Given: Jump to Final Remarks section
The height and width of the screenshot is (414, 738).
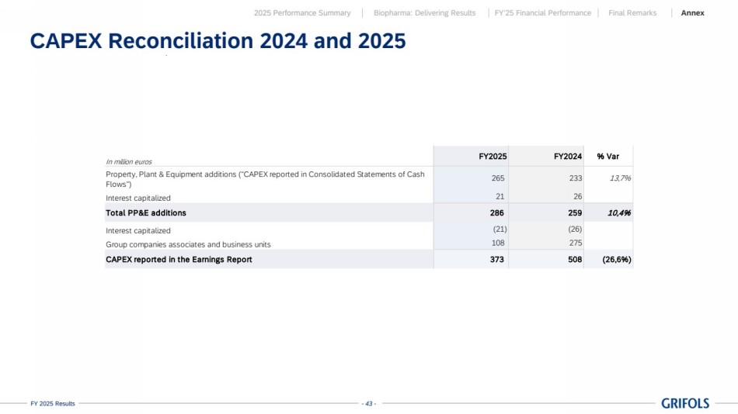Looking at the screenshot, I should [x=632, y=13].
